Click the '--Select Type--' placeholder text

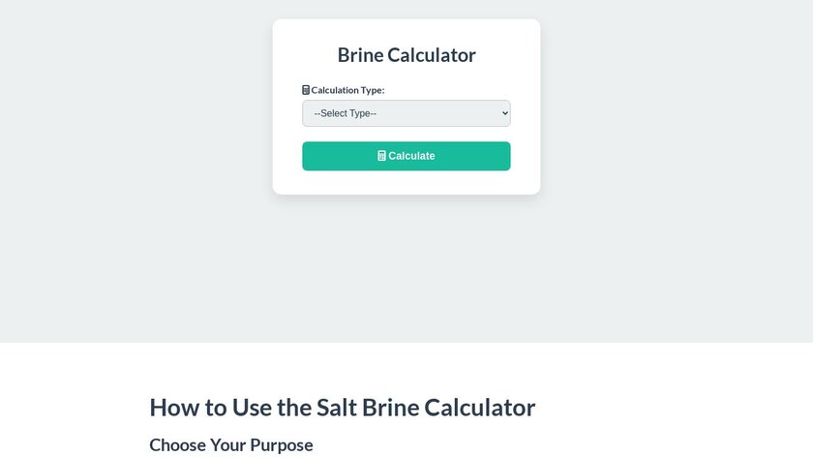coord(346,113)
